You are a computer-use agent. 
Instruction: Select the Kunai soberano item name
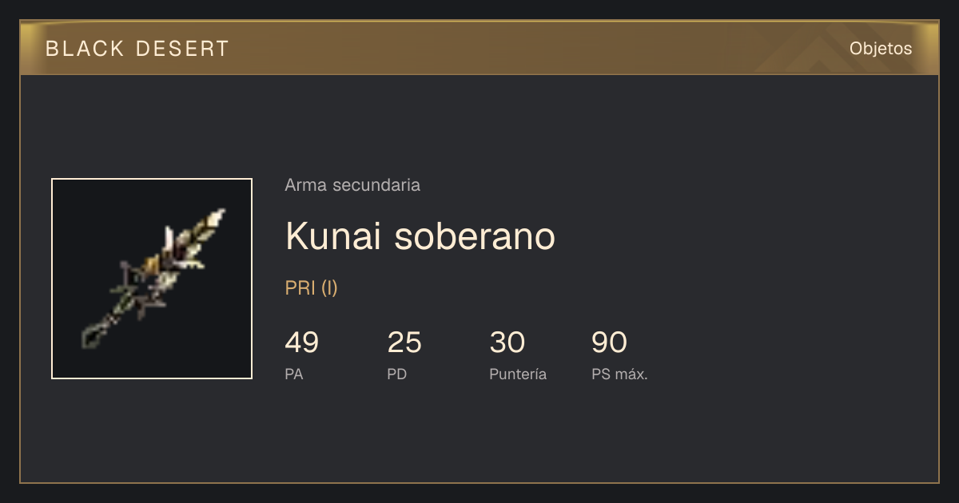[420, 236]
